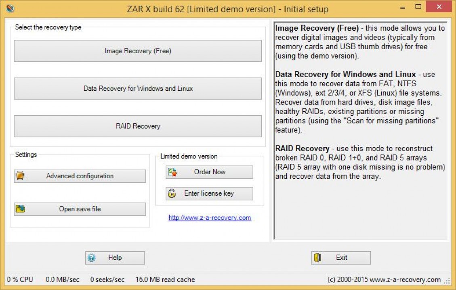Click the ZAR X build 62 title text
The height and width of the screenshot is (290, 456).
227,9
